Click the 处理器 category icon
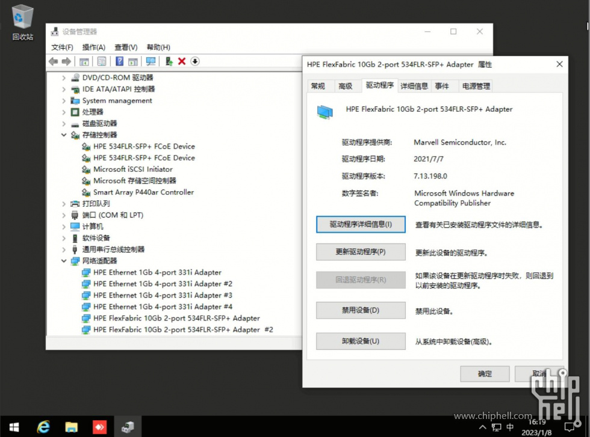Image resolution: width=590 pixels, height=437 pixels. (x=75, y=112)
